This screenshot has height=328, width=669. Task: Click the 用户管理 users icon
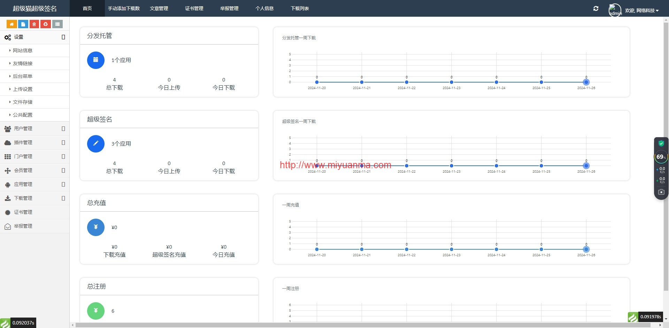tap(8, 129)
